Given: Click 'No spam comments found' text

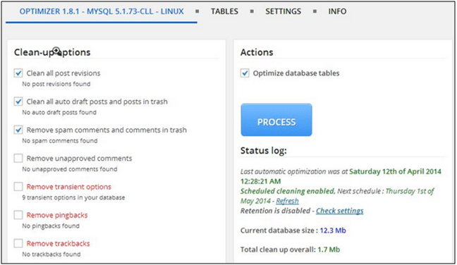Looking at the screenshot, I should tap(60, 141).
